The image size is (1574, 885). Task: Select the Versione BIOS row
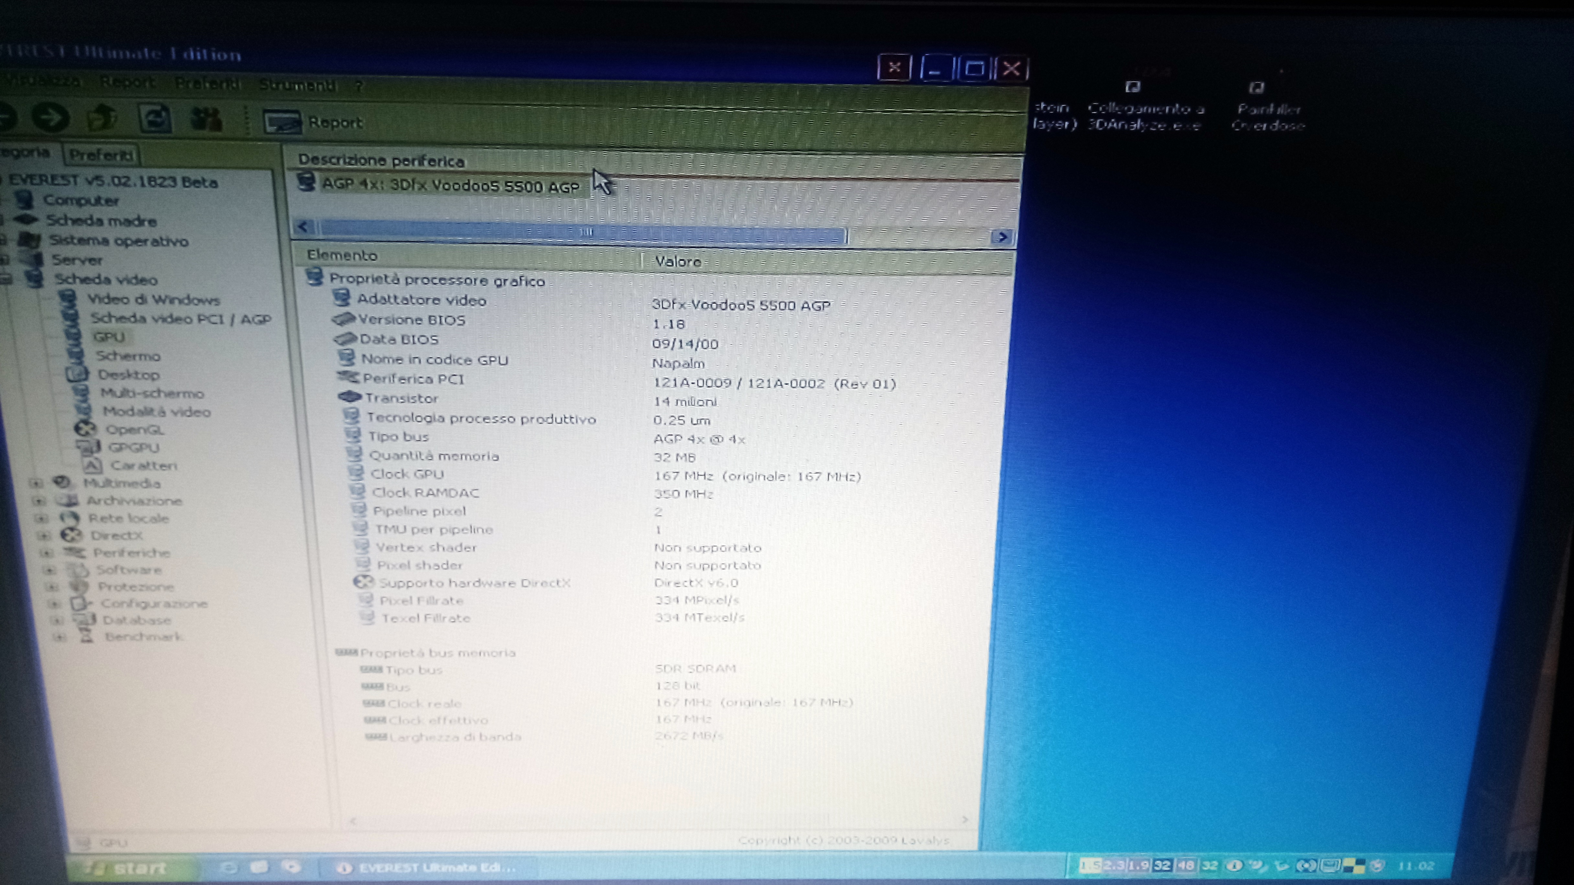click(x=411, y=320)
